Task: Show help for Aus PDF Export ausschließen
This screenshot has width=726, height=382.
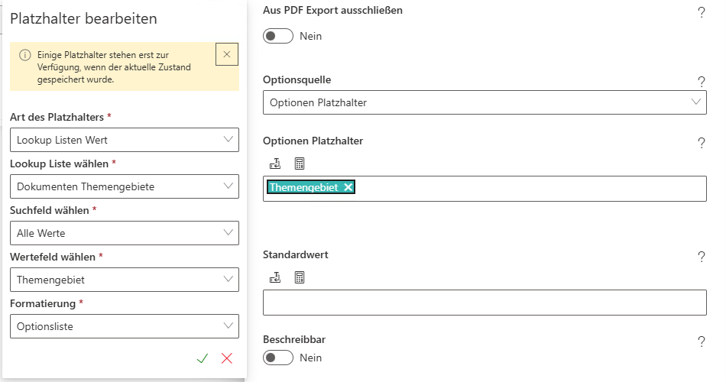Action: tap(701, 12)
